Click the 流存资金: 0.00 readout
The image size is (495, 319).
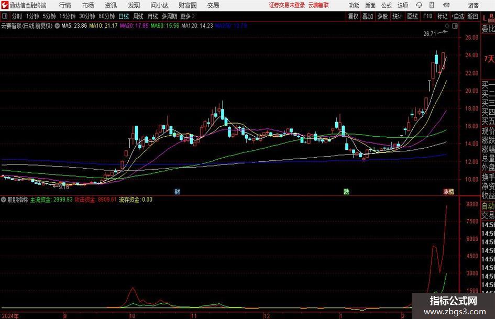[x=136, y=200]
